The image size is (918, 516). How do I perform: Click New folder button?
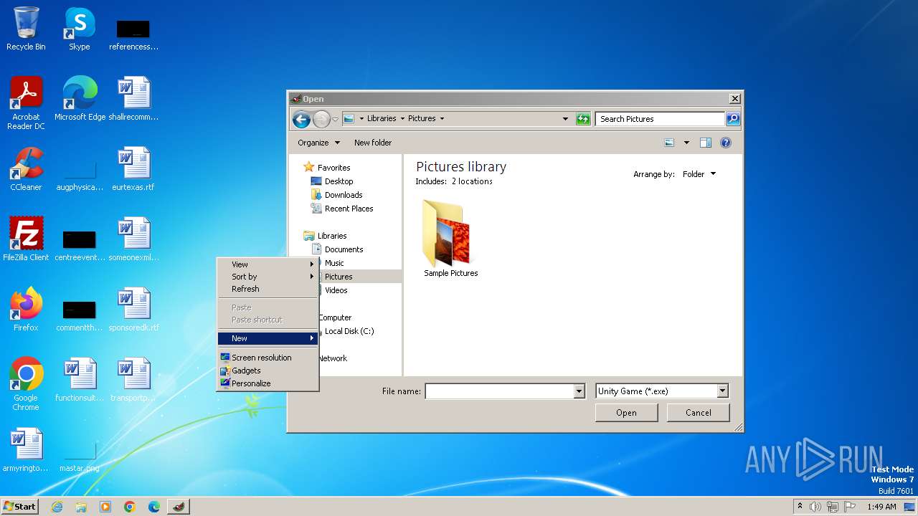click(373, 143)
